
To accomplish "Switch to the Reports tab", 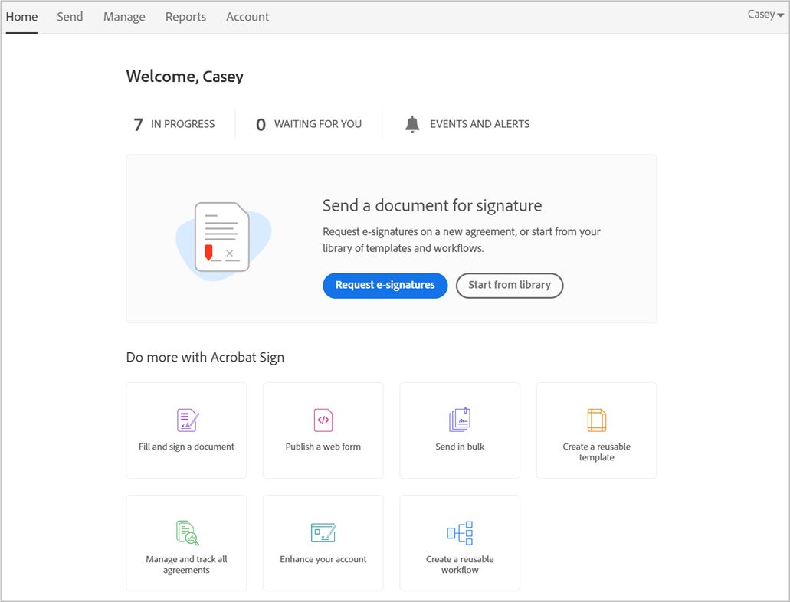I will pos(185,17).
